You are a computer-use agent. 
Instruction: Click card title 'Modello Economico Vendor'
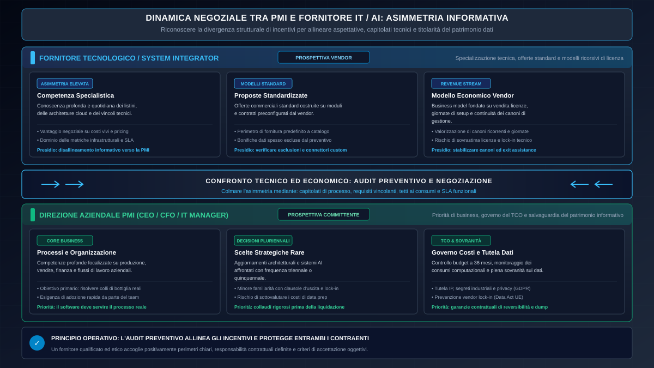tap(473, 95)
